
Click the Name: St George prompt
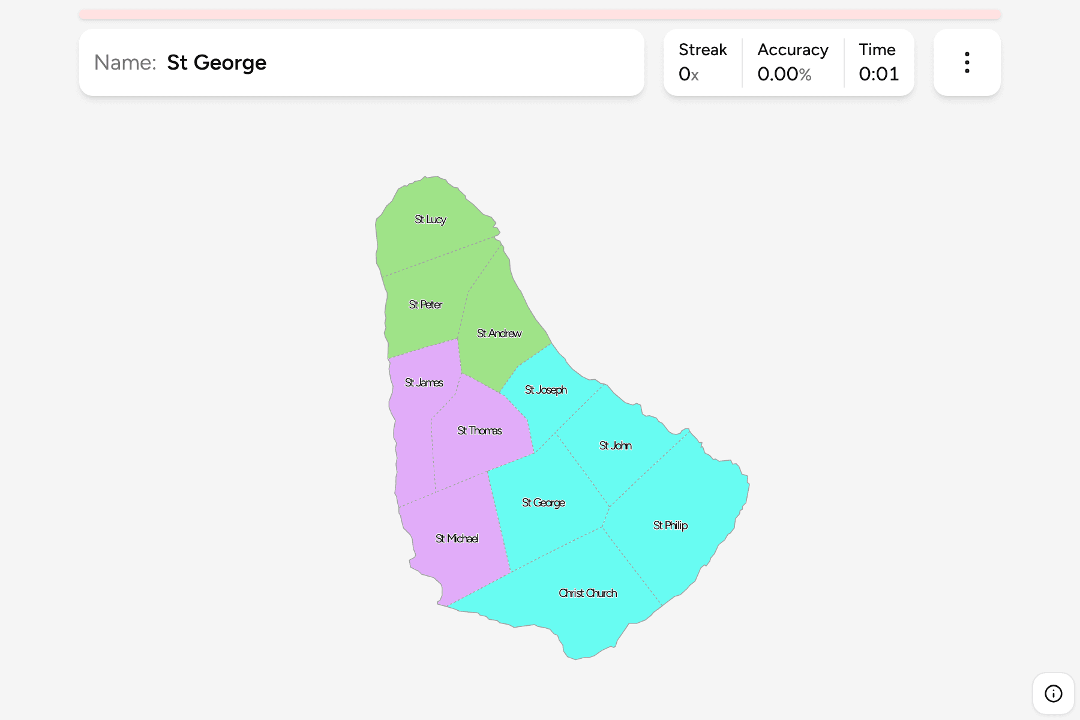click(361, 62)
